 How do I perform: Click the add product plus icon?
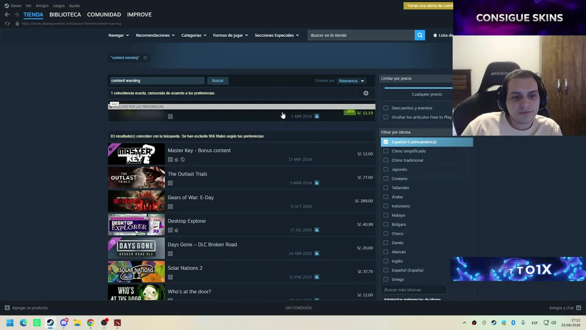(x=7, y=308)
